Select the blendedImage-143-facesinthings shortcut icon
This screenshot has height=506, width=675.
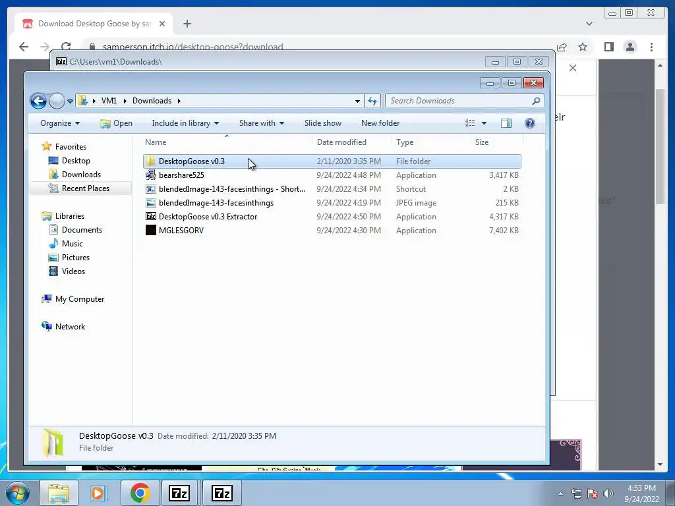click(x=151, y=189)
